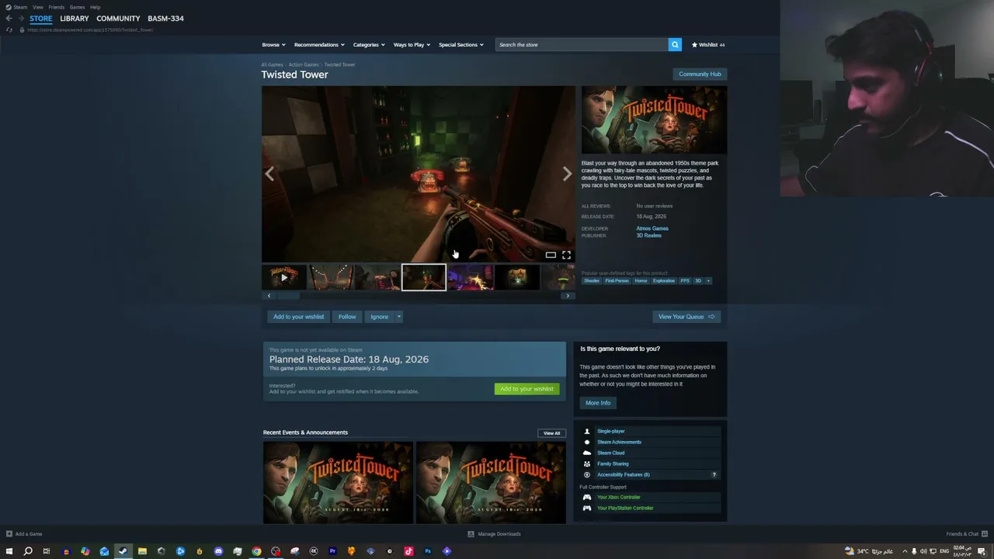Click the Ignore button

point(379,317)
